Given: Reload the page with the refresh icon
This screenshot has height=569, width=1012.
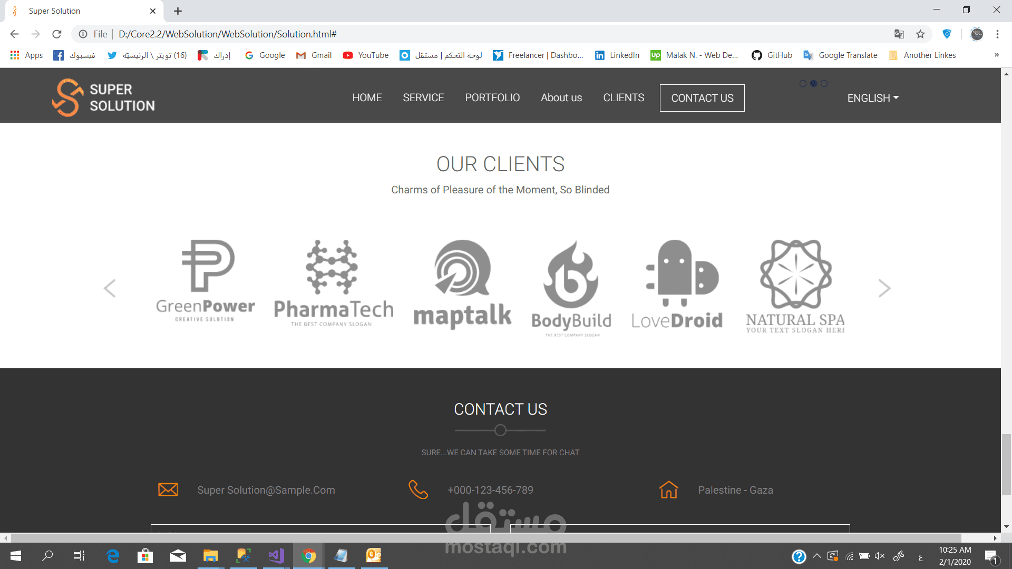Looking at the screenshot, I should (x=57, y=34).
